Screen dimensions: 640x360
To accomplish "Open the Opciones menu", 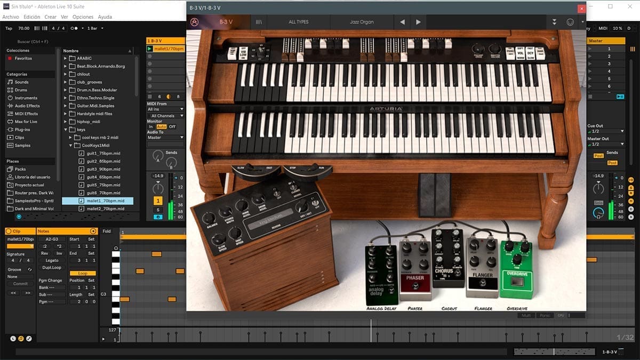I will pos(83,17).
